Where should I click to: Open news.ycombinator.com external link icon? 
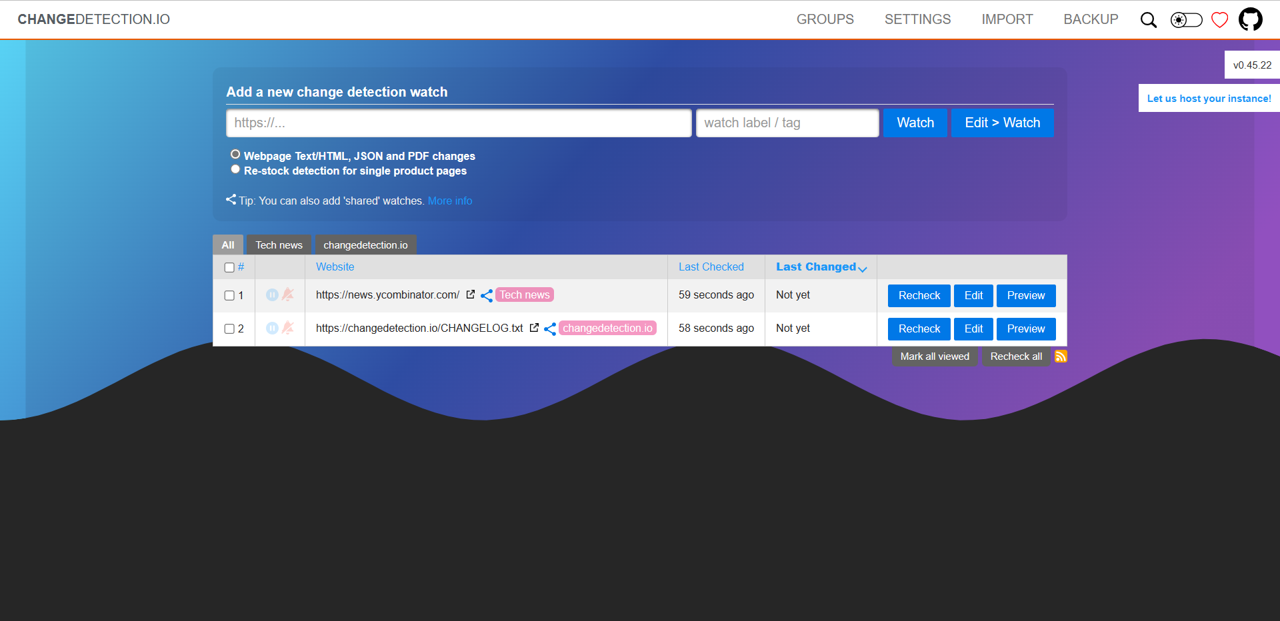pyautogui.click(x=471, y=295)
